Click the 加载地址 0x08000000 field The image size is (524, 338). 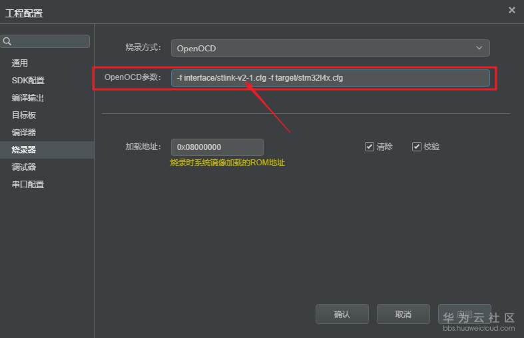click(217, 147)
